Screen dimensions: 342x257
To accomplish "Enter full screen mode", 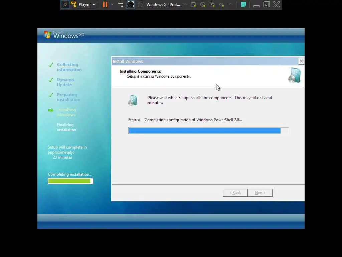I will pyautogui.click(x=131, y=5).
